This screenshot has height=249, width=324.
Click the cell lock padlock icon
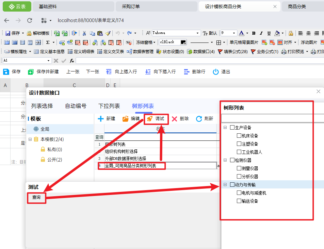[x=291, y=33]
